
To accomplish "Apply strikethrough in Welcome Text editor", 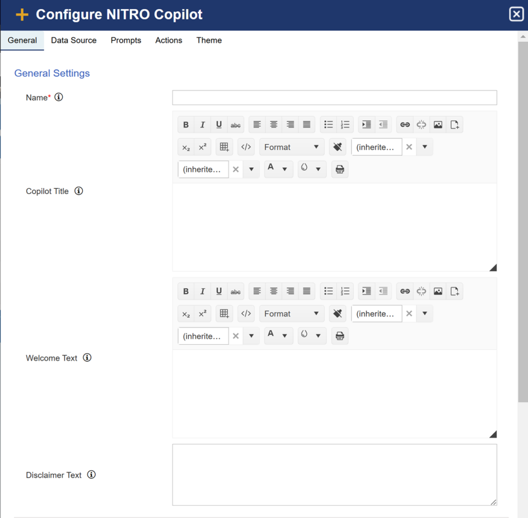I will [235, 291].
